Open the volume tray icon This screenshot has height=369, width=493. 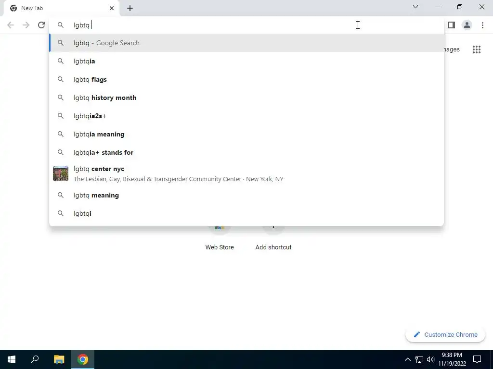[x=430, y=359]
